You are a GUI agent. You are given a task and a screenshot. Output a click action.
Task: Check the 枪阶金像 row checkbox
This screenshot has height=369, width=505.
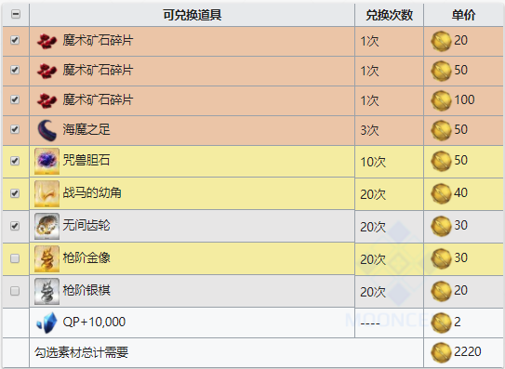[x=15, y=258]
